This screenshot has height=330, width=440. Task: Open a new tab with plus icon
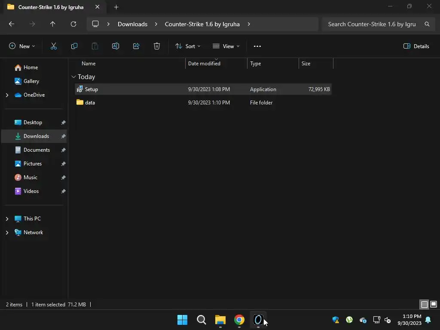[x=116, y=7]
